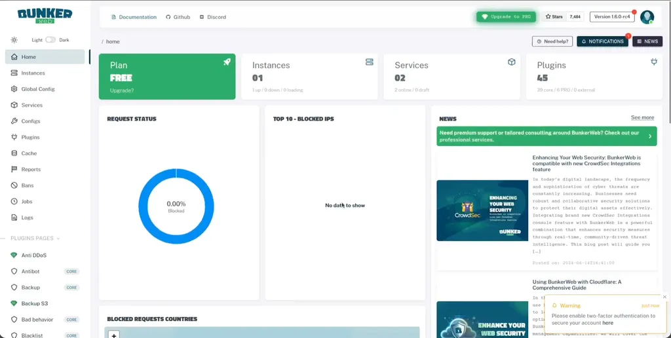The width and height of the screenshot is (671, 338).
Task: Click the arrow on the green banner
Action: click(x=650, y=136)
